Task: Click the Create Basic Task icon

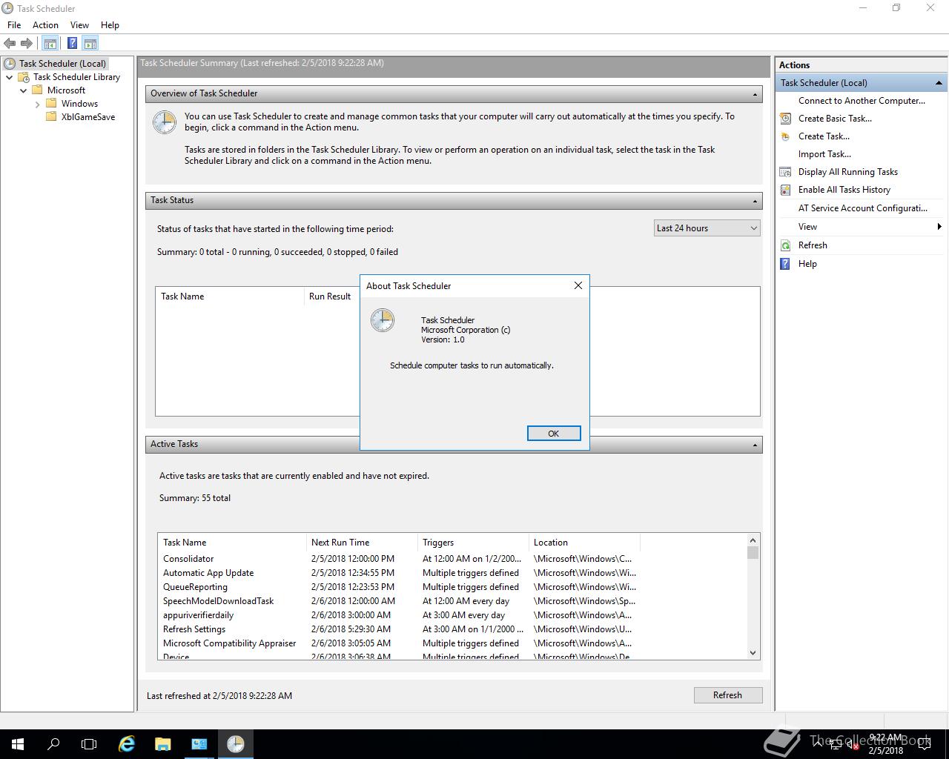Action: (785, 119)
